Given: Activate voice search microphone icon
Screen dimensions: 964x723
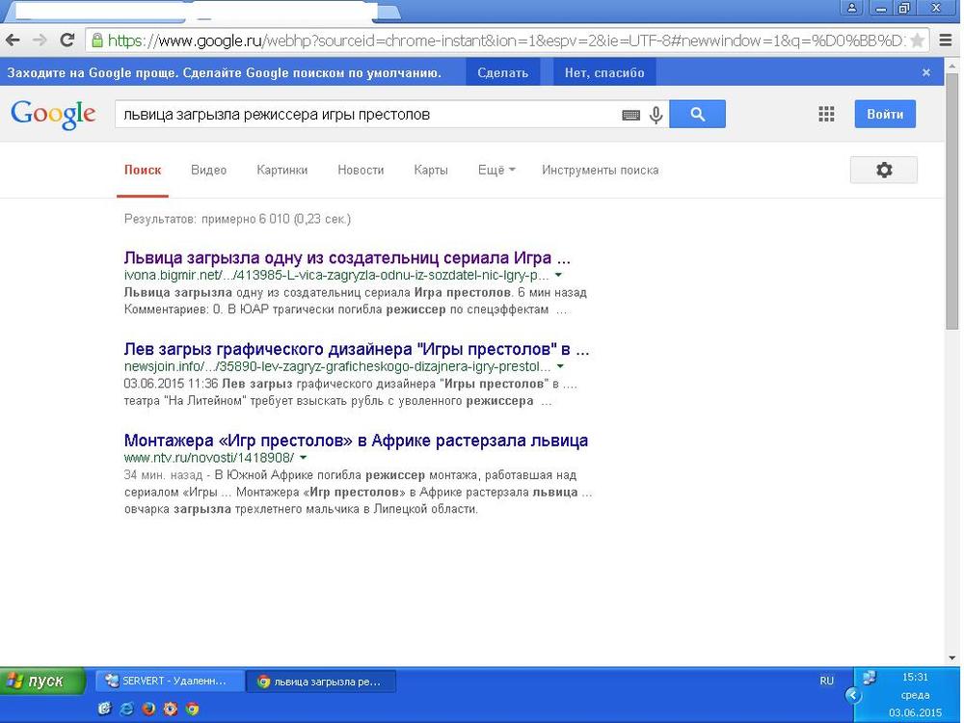Looking at the screenshot, I should pos(656,115).
